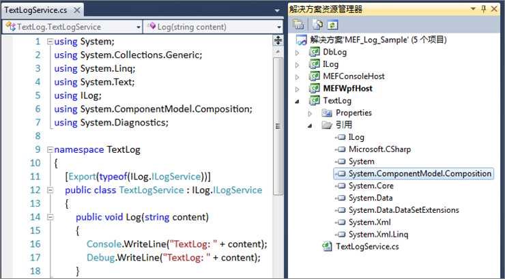Click the 解决方案资源管理器 panel title
This screenshot has height=279, width=505.
pyautogui.click(x=326, y=9)
